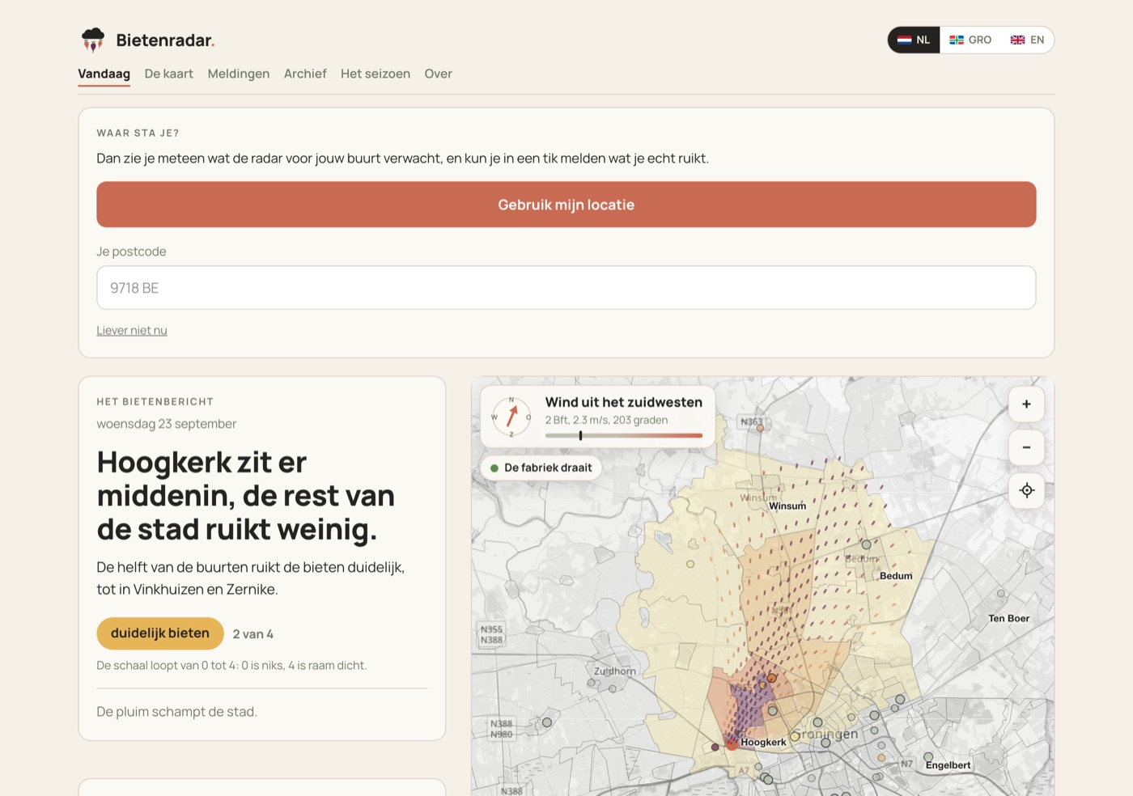
Task: Click the De pluim schampt de stad text
Action: (x=176, y=712)
